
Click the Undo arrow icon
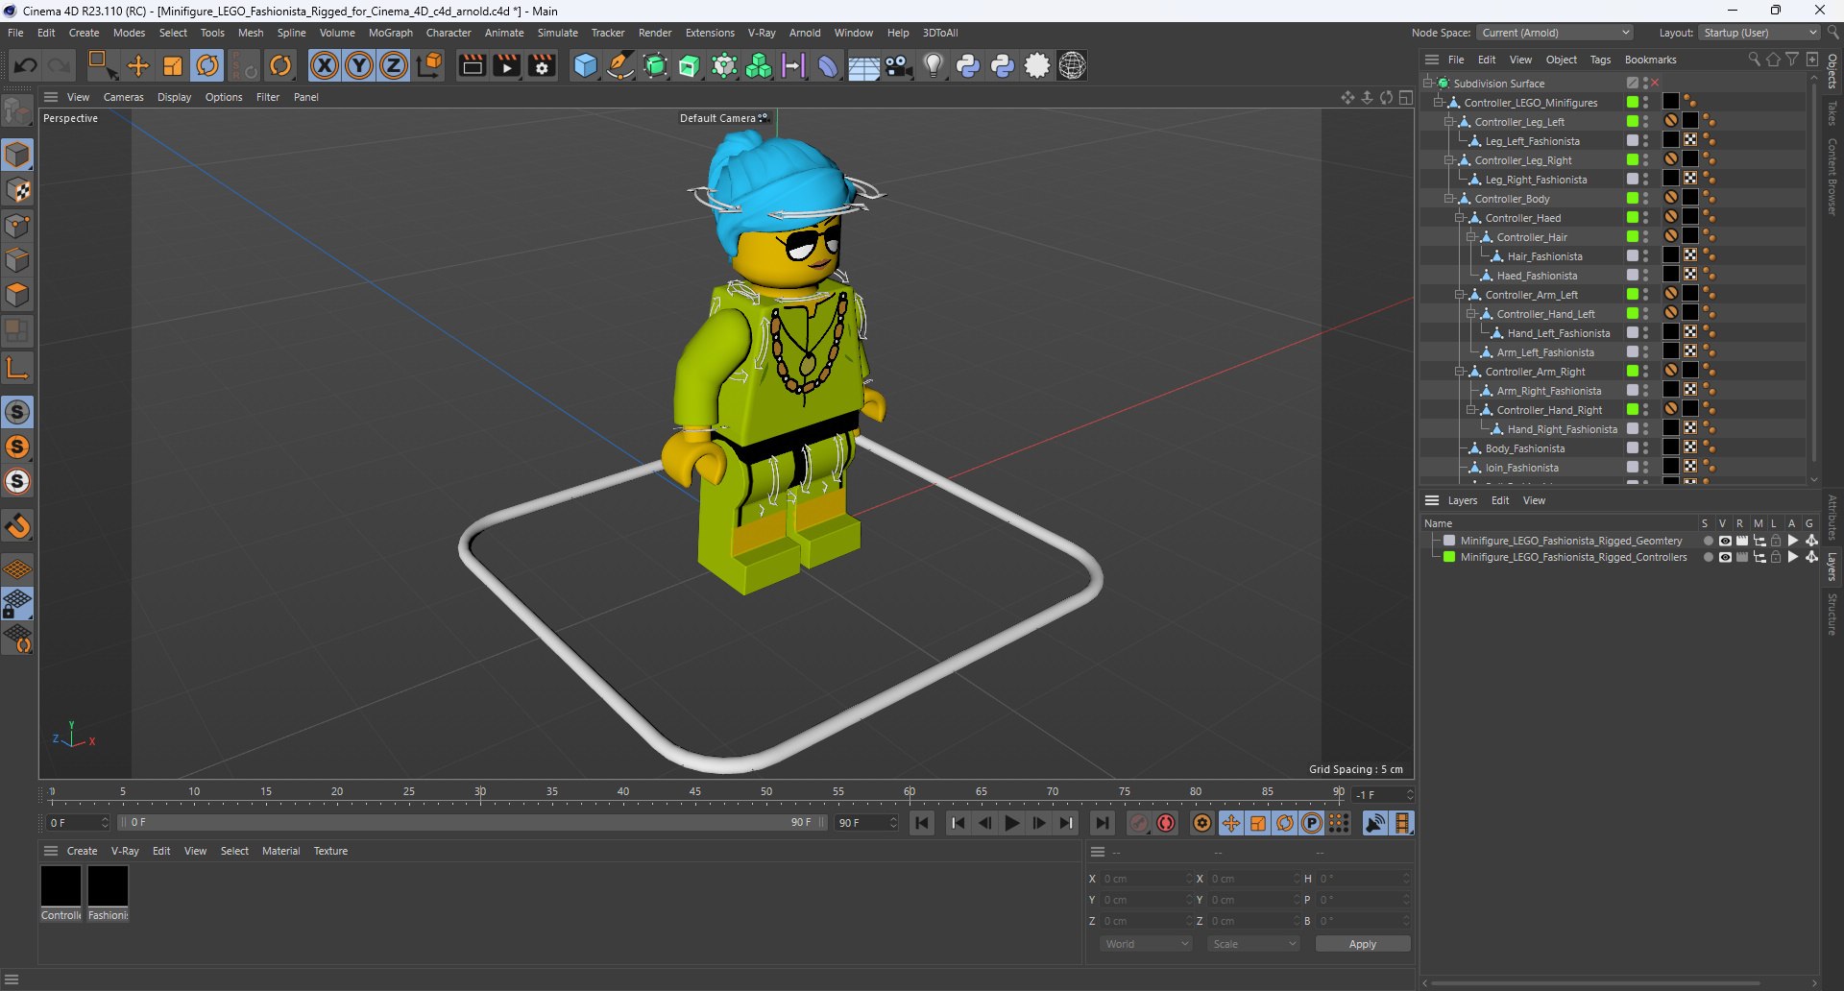point(26,65)
